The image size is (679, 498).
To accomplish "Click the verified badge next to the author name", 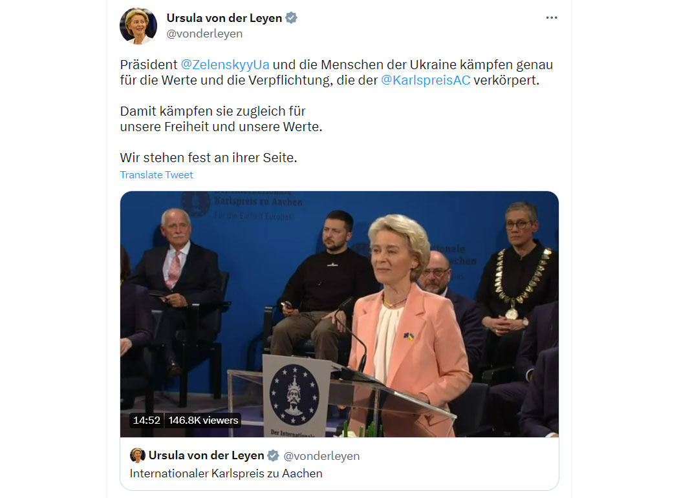I will (x=292, y=17).
